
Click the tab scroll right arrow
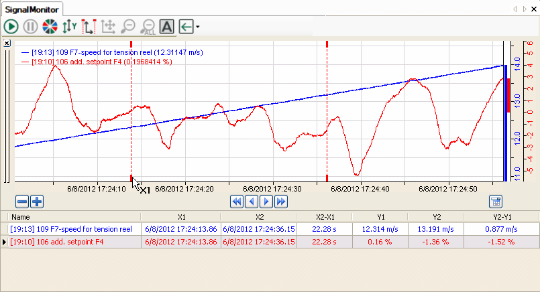click(525, 9)
